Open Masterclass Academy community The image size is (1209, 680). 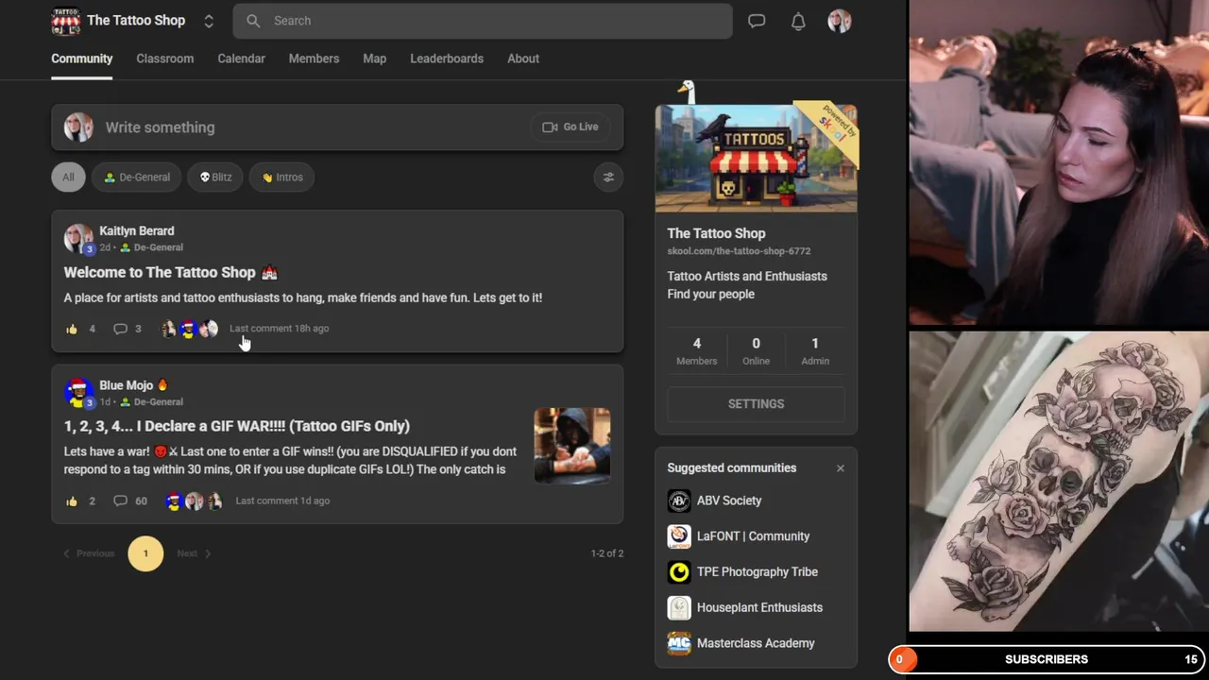tap(756, 643)
